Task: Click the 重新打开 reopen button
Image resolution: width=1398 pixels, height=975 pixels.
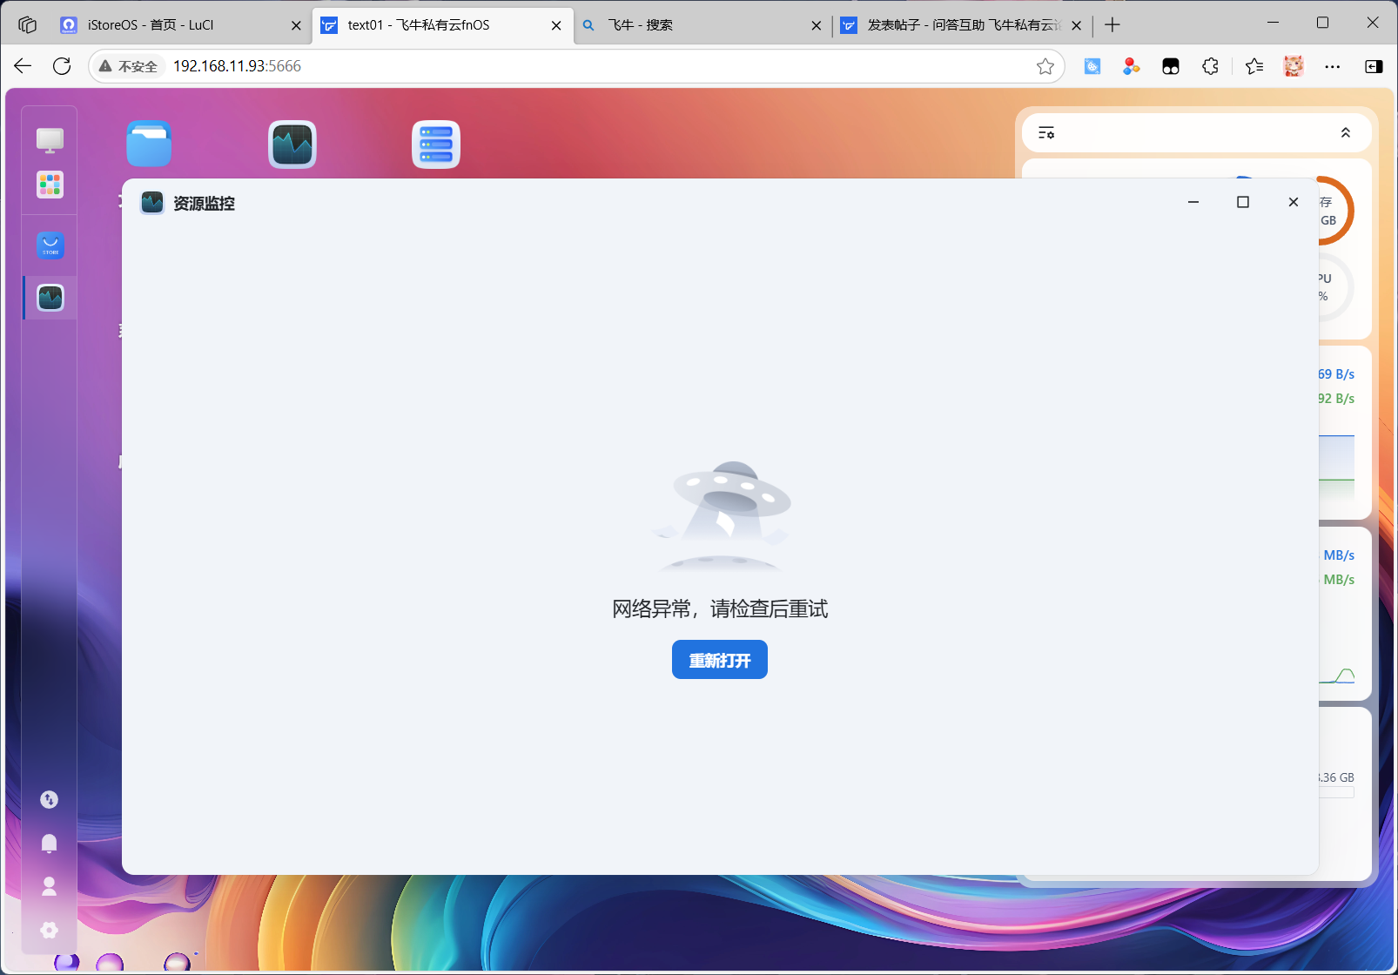Action: tap(720, 660)
